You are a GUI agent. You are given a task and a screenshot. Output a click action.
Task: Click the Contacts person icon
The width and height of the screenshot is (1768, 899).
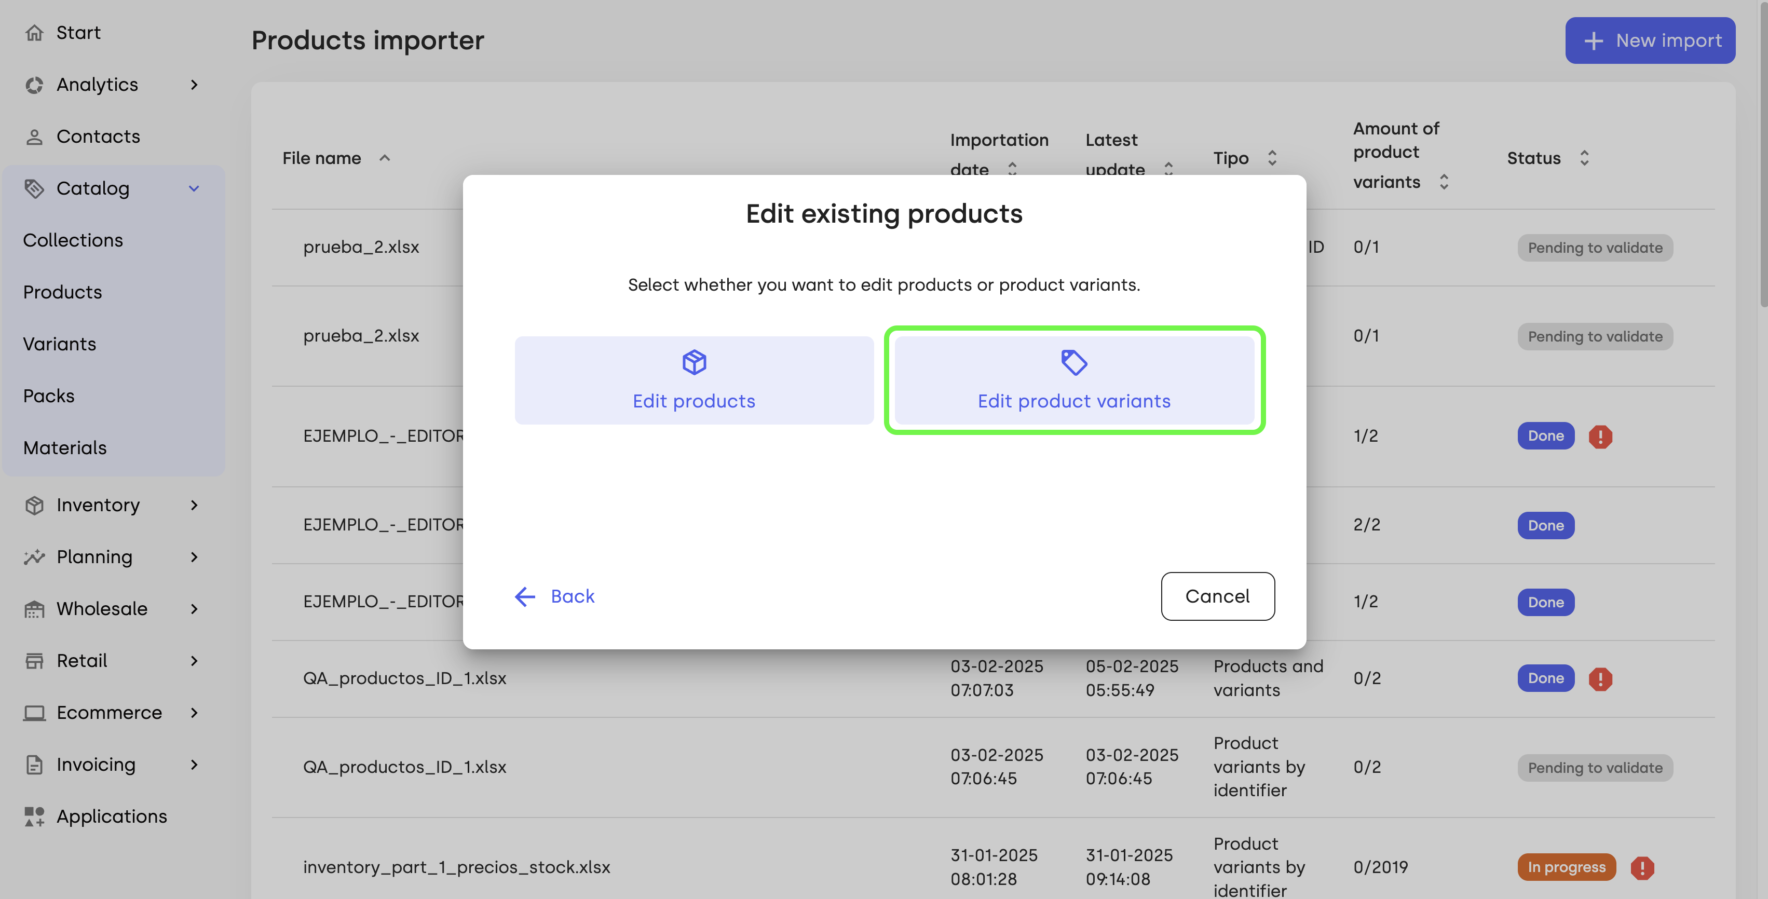click(x=34, y=137)
